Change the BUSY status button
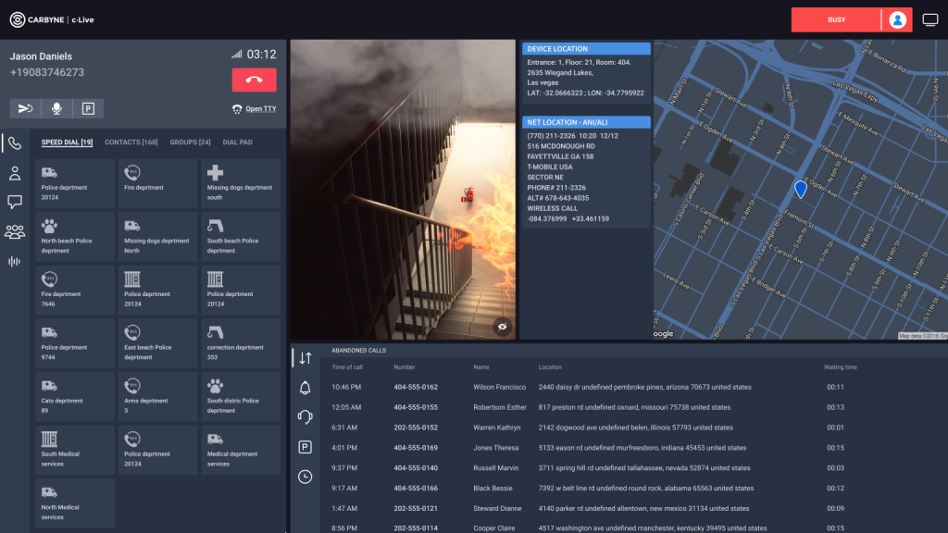Screen dimensions: 948x533 [x=836, y=20]
